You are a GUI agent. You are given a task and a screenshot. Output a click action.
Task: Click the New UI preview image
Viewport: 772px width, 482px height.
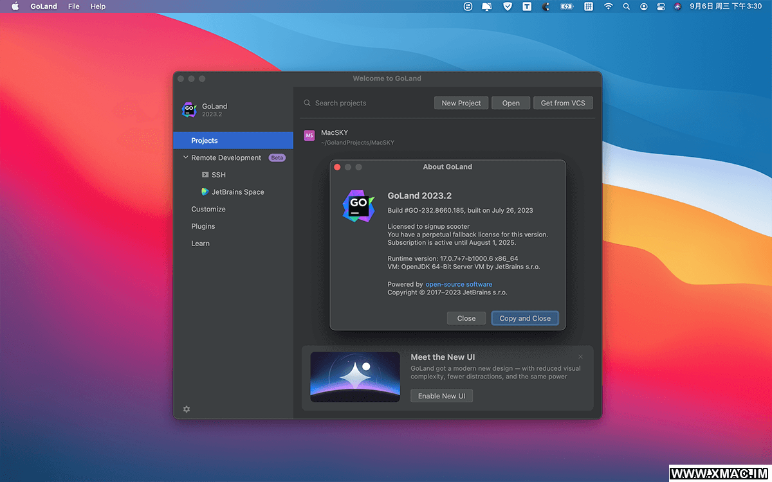click(355, 377)
